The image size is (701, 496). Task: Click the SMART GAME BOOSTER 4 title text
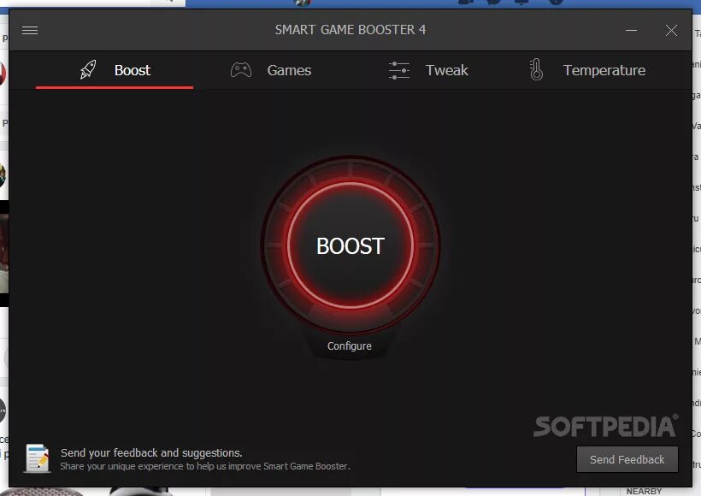tap(350, 30)
